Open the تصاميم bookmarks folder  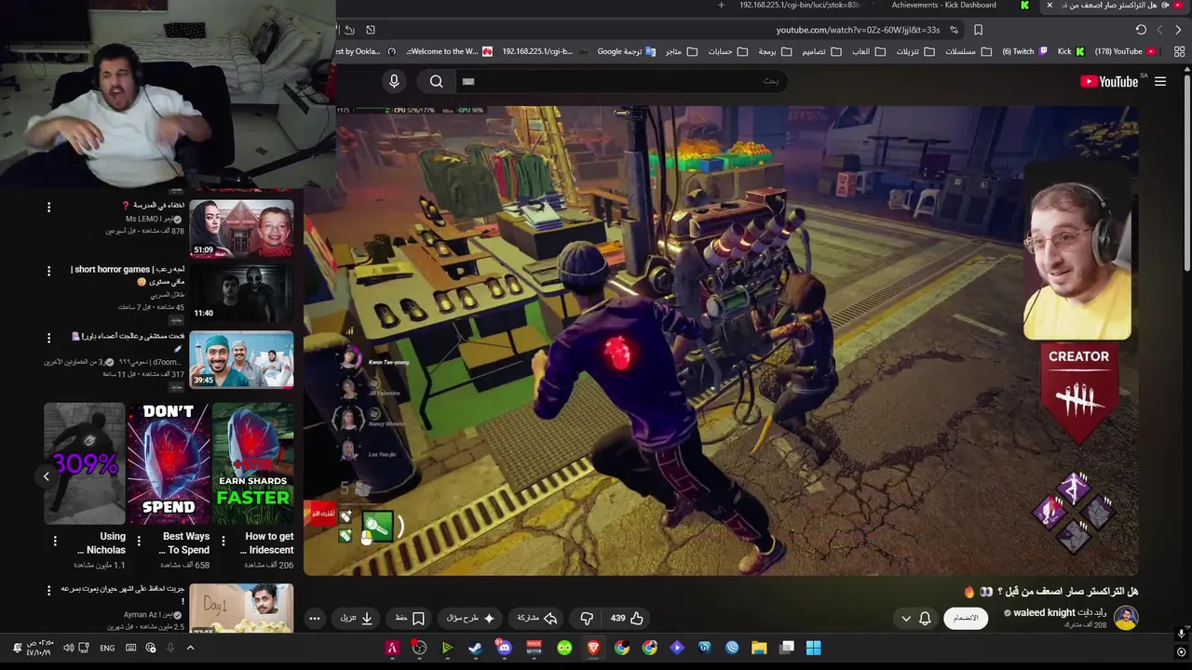click(x=821, y=51)
